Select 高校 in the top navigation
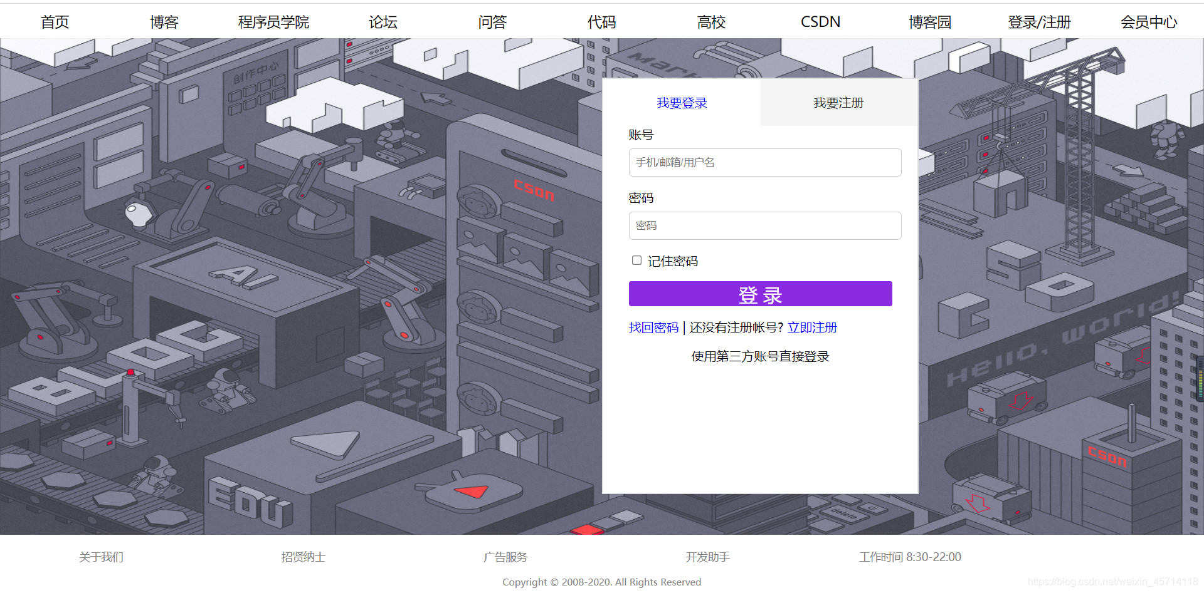This screenshot has height=593, width=1204. click(710, 21)
